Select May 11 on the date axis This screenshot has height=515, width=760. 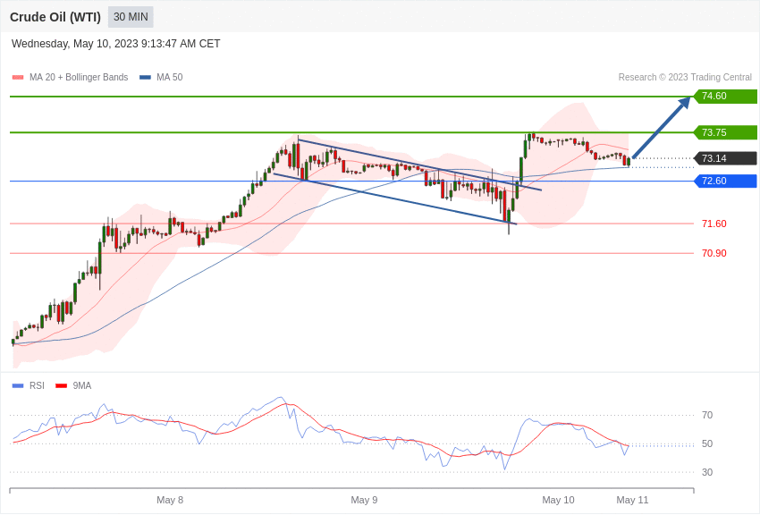tap(632, 500)
